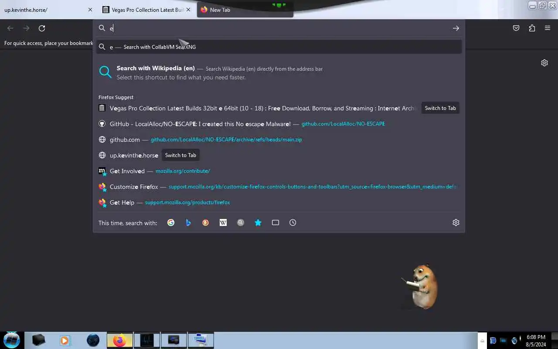This screenshot has height=349, width=558.
Task: Open the Windows Start orb
Action: tap(12, 340)
